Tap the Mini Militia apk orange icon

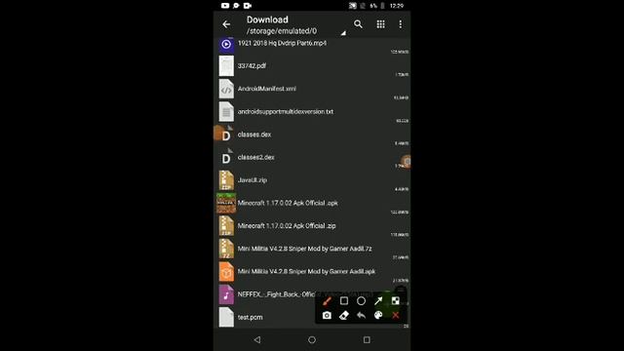[226, 272]
